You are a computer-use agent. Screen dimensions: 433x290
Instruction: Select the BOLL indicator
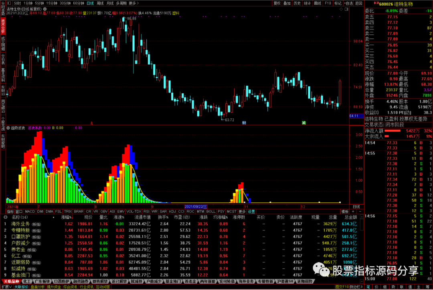211,212
